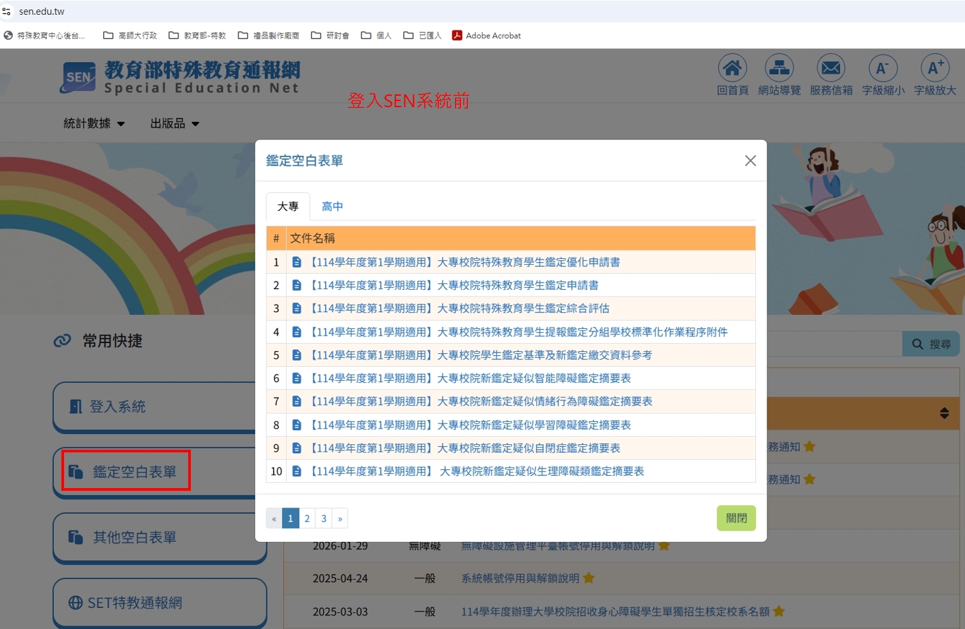Increase font size with the A+ icon

click(x=935, y=68)
